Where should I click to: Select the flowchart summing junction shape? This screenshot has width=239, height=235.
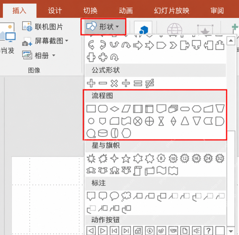(138, 122)
